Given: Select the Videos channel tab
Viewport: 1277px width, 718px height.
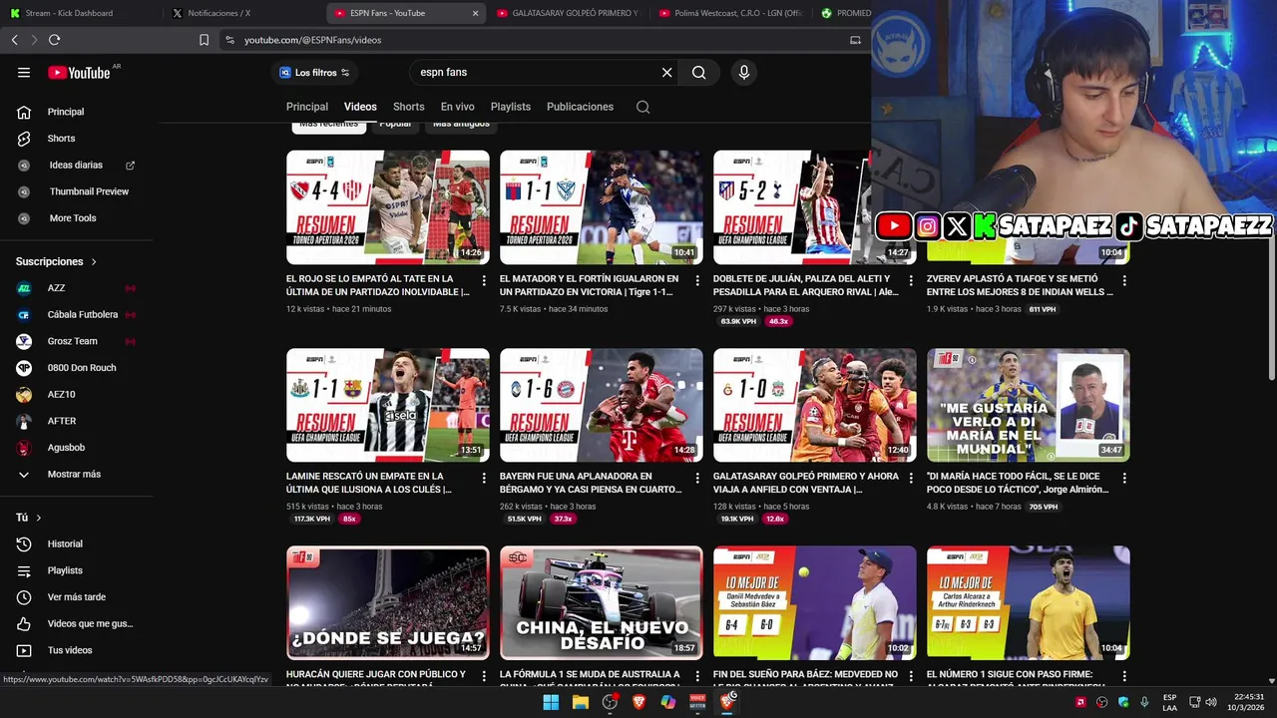Looking at the screenshot, I should point(360,107).
